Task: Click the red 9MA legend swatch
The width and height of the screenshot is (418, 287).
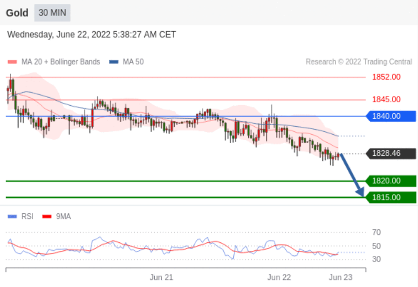Action: (47, 216)
